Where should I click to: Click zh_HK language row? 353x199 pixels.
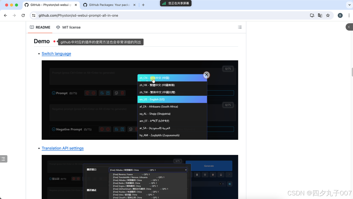tap(172, 85)
